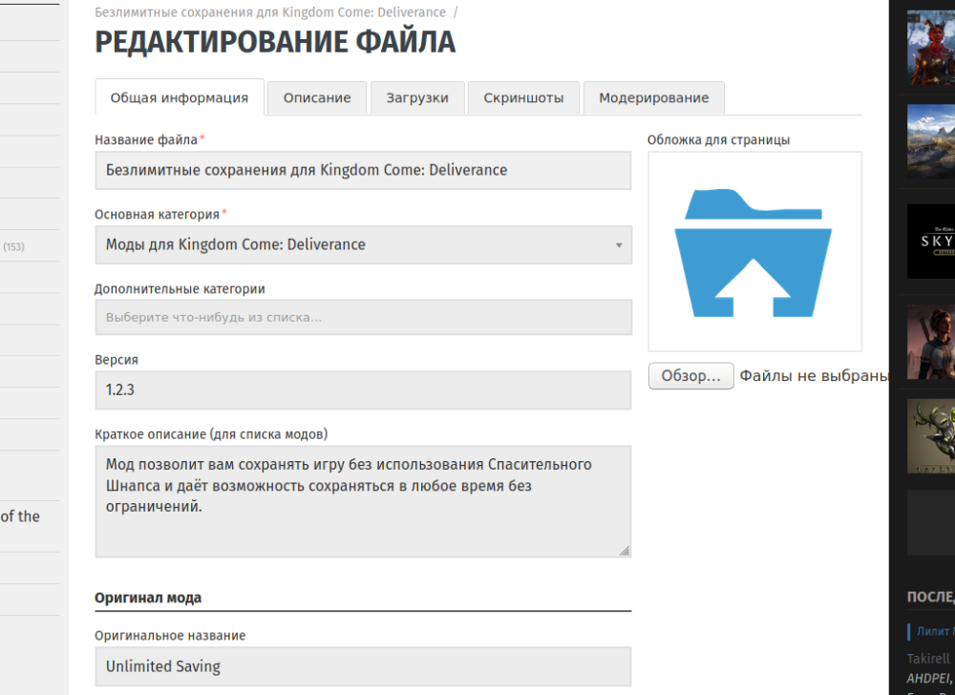Click the dropdown arrow of Основная категория

[x=619, y=245]
